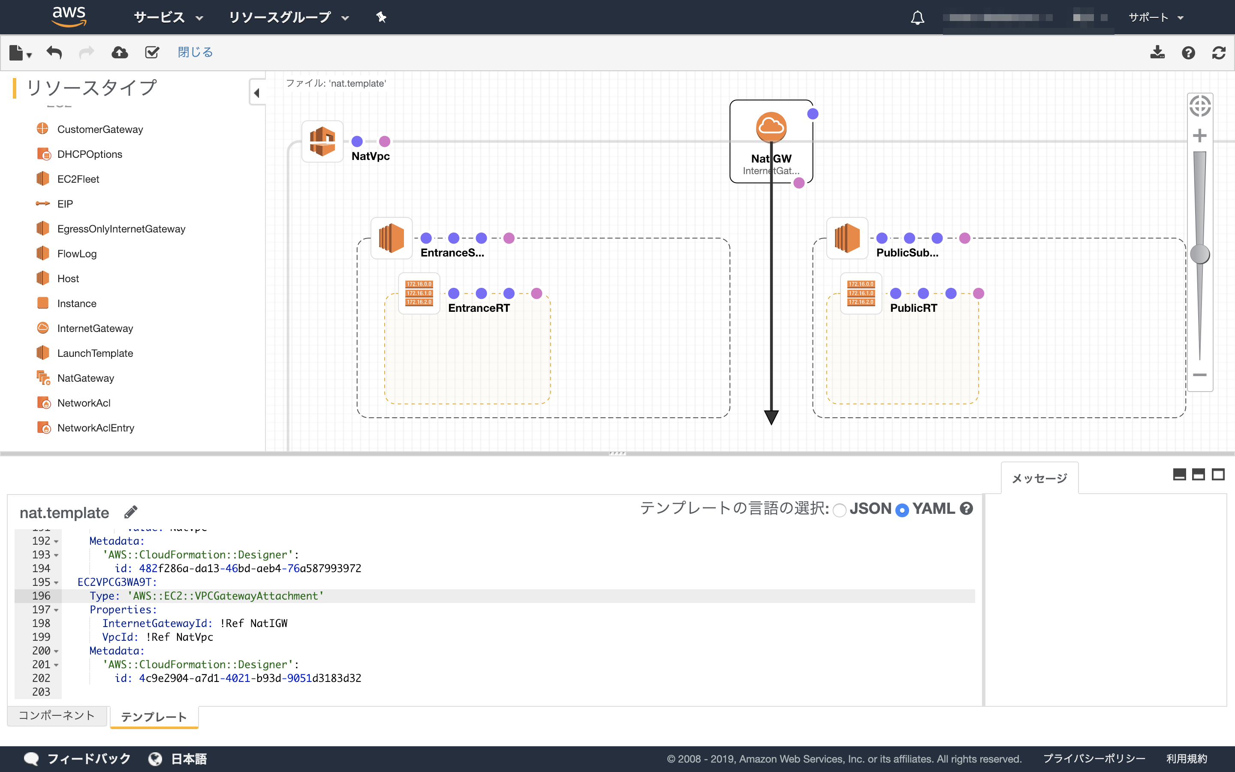The width and height of the screenshot is (1235, 772).
Task: Switch to the コンポーネント tab
Action: 57,715
